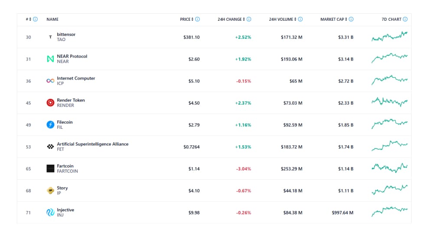Click the Filecoin blue logo icon
This screenshot has width=428, height=236.
pos(50,125)
